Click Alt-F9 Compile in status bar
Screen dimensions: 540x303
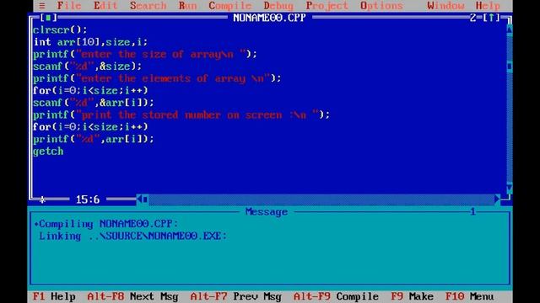[336, 296]
